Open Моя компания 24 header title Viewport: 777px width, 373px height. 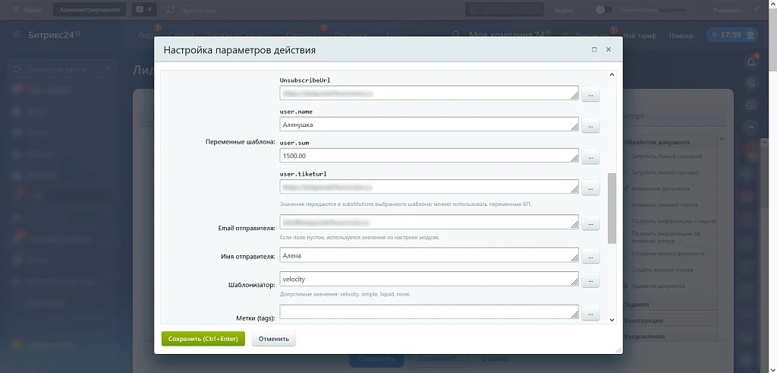click(510, 35)
